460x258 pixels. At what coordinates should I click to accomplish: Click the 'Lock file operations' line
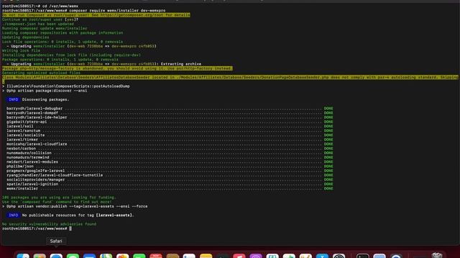(63, 42)
